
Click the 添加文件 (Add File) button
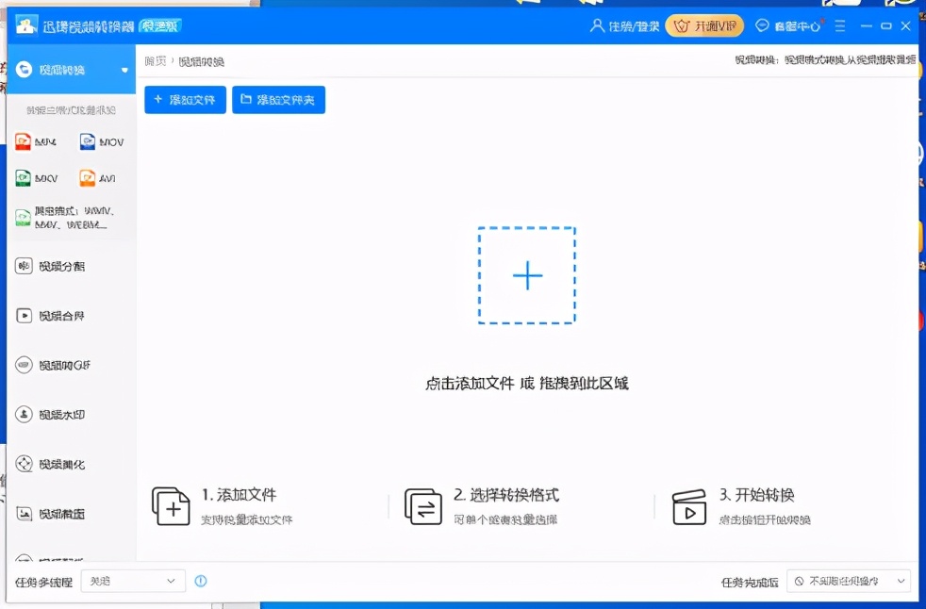pyautogui.click(x=184, y=99)
